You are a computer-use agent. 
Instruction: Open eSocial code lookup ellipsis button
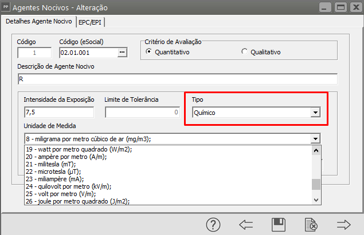pos(122,53)
